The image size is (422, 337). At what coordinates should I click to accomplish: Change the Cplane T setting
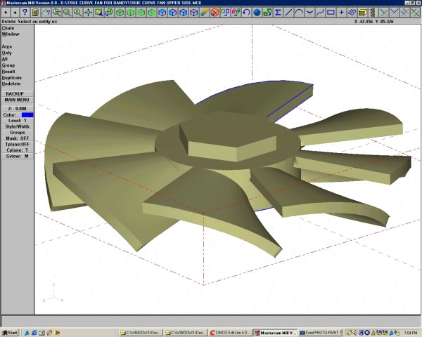(x=17, y=150)
